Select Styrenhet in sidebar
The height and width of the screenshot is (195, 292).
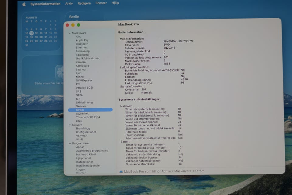pos(82,113)
